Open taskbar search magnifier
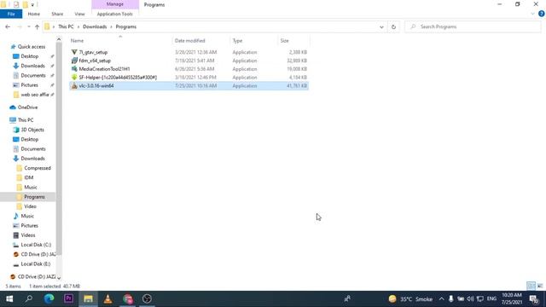The width and height of the screenshot is (546, 307). 29,298
